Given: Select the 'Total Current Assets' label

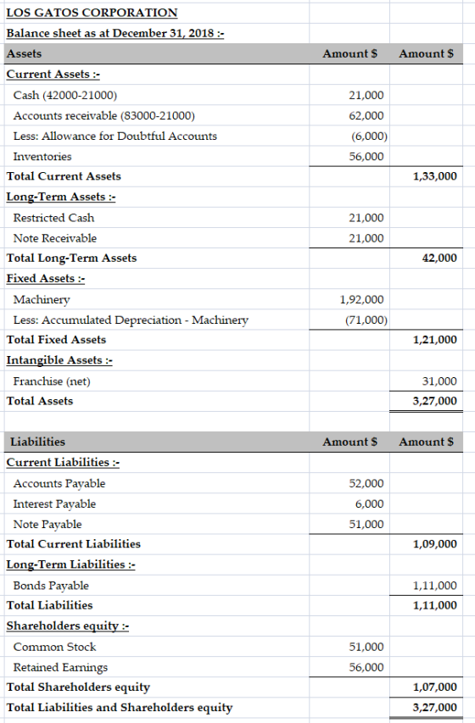Looking at the screenshot, I should point(64,176).
